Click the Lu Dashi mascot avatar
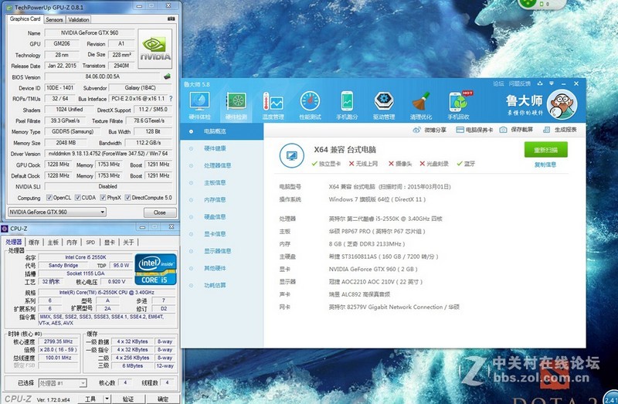Viewport: 618px width, 404px height. [562, 104]
